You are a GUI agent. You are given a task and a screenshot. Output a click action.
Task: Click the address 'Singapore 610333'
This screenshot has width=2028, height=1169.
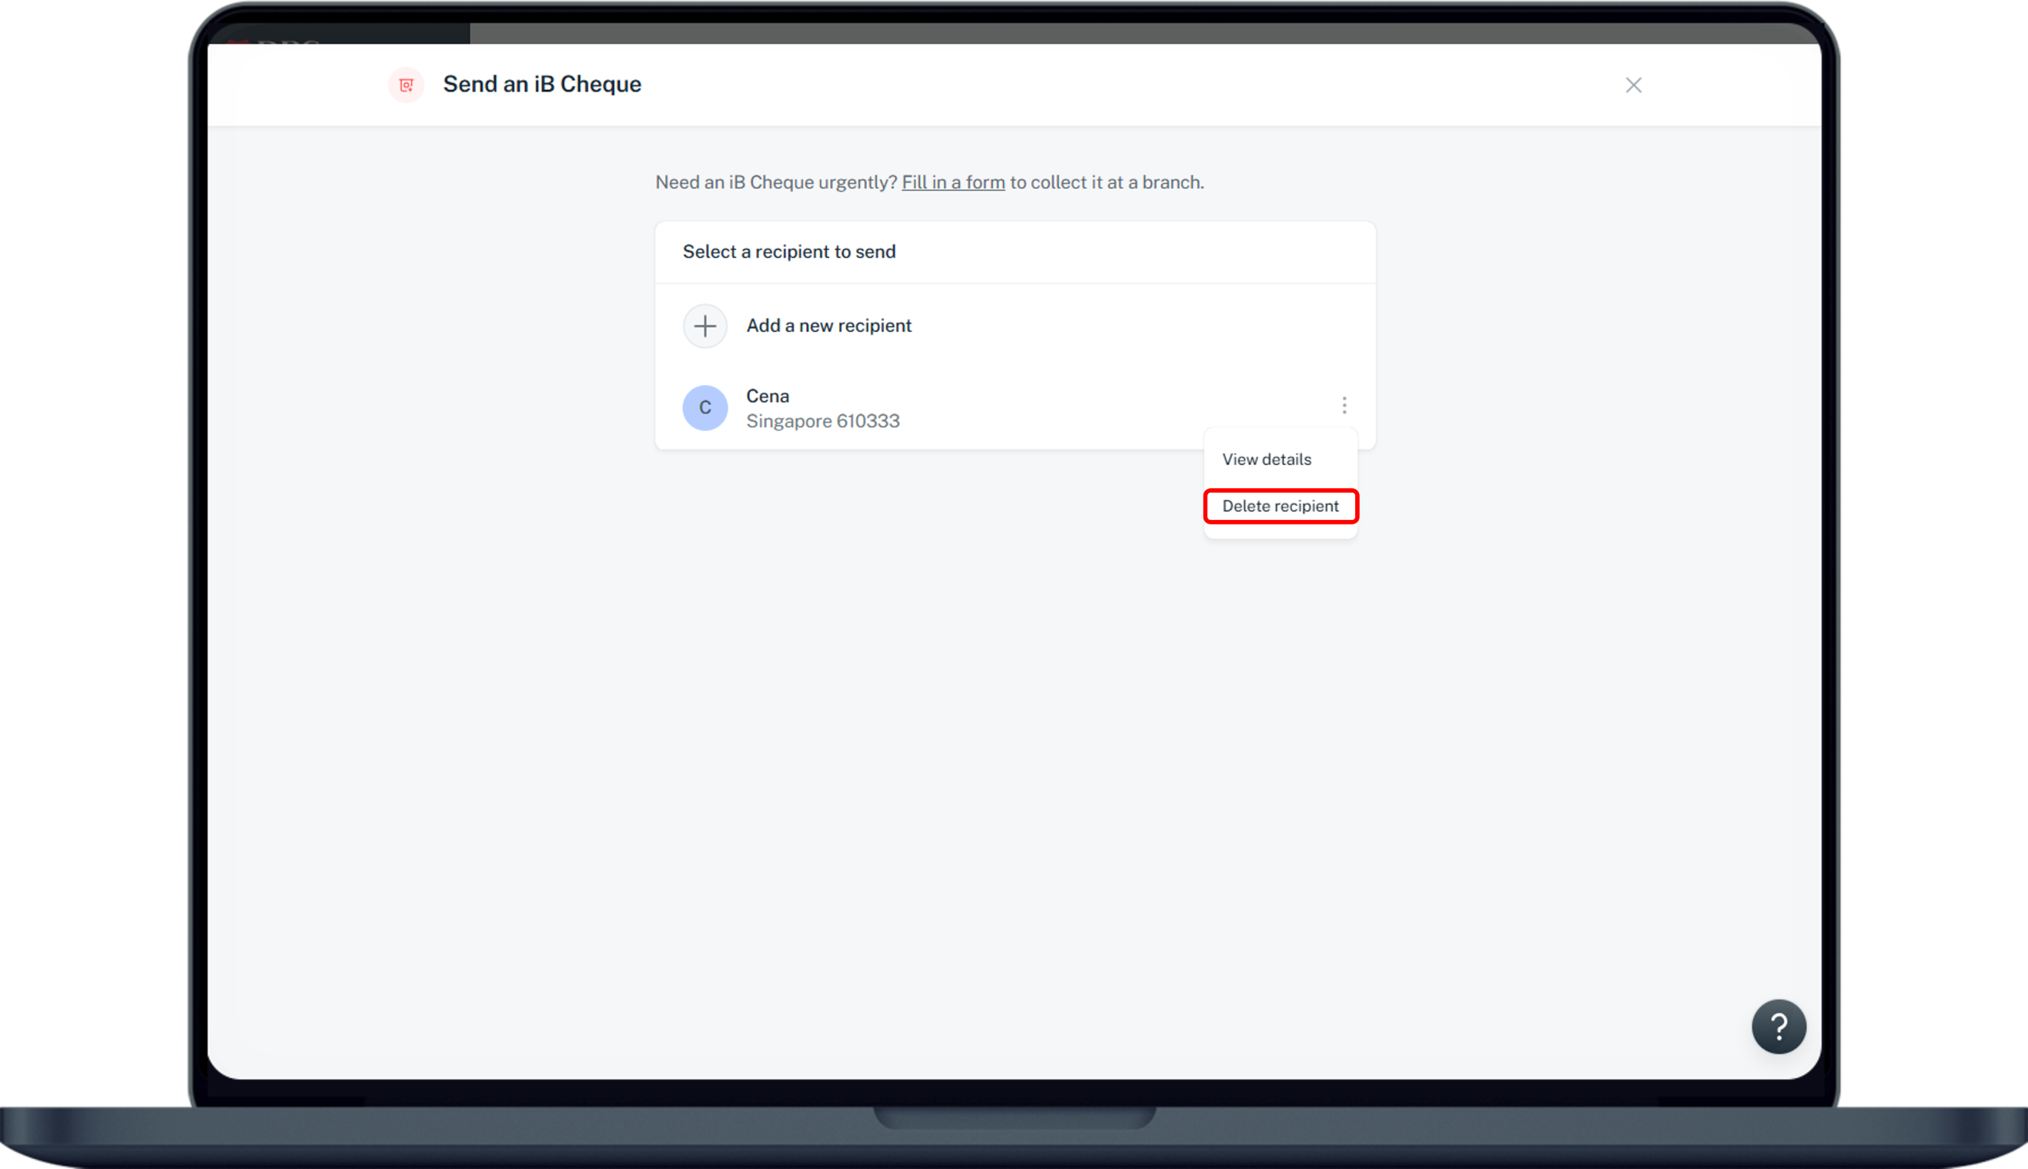tap(822, 421)
